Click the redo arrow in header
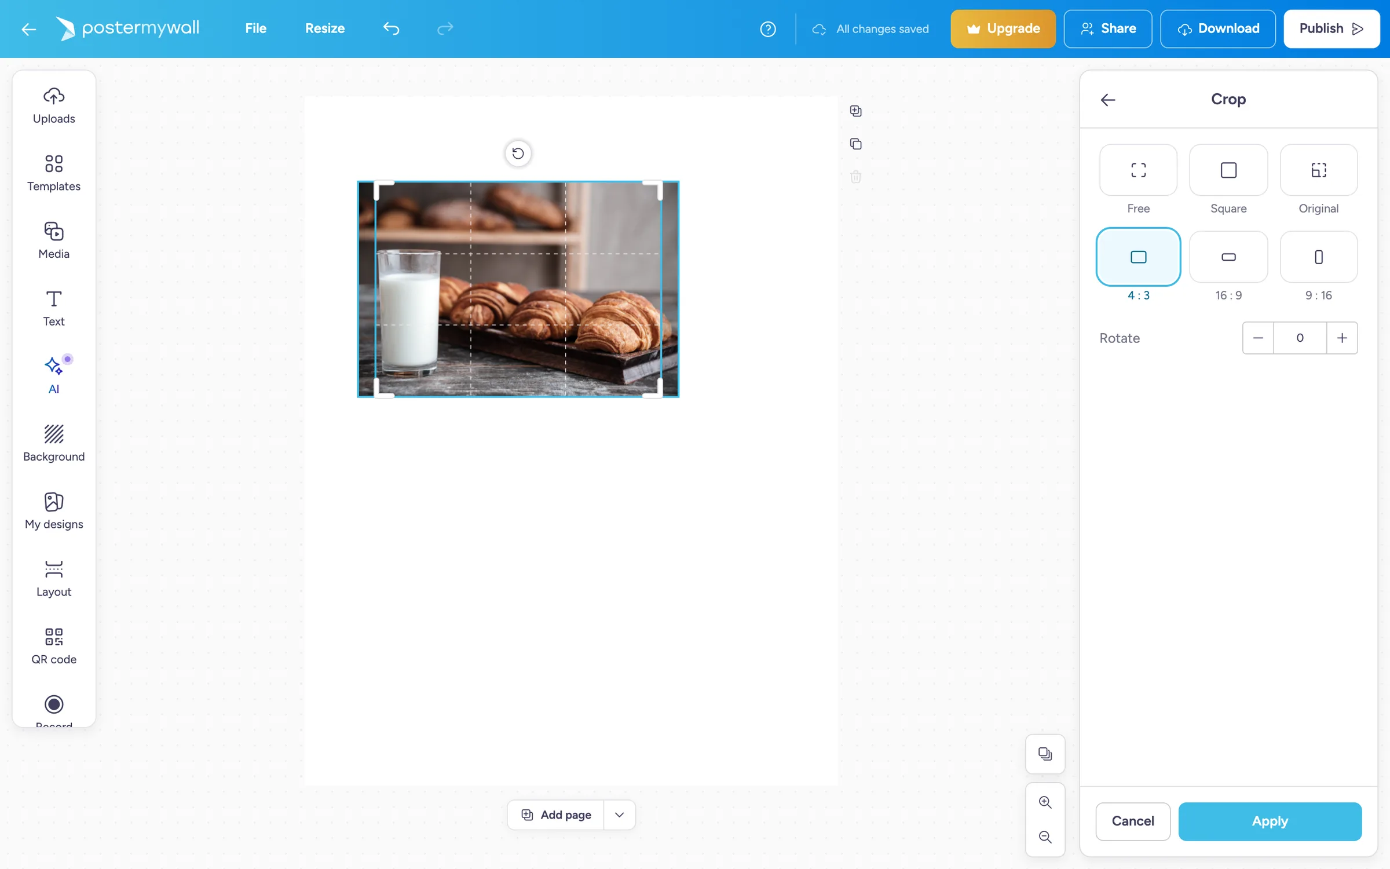The height and width of the screenshot is (869, 1390). coord(445,28)
